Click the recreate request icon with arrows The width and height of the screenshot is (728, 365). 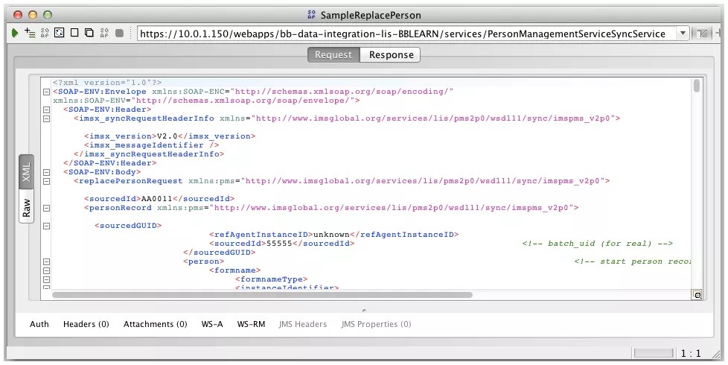(x=60, y=34)
